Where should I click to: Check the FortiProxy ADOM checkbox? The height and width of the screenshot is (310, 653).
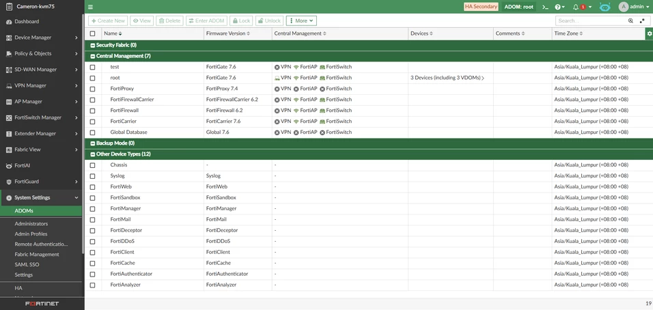(x=92, y=89)
